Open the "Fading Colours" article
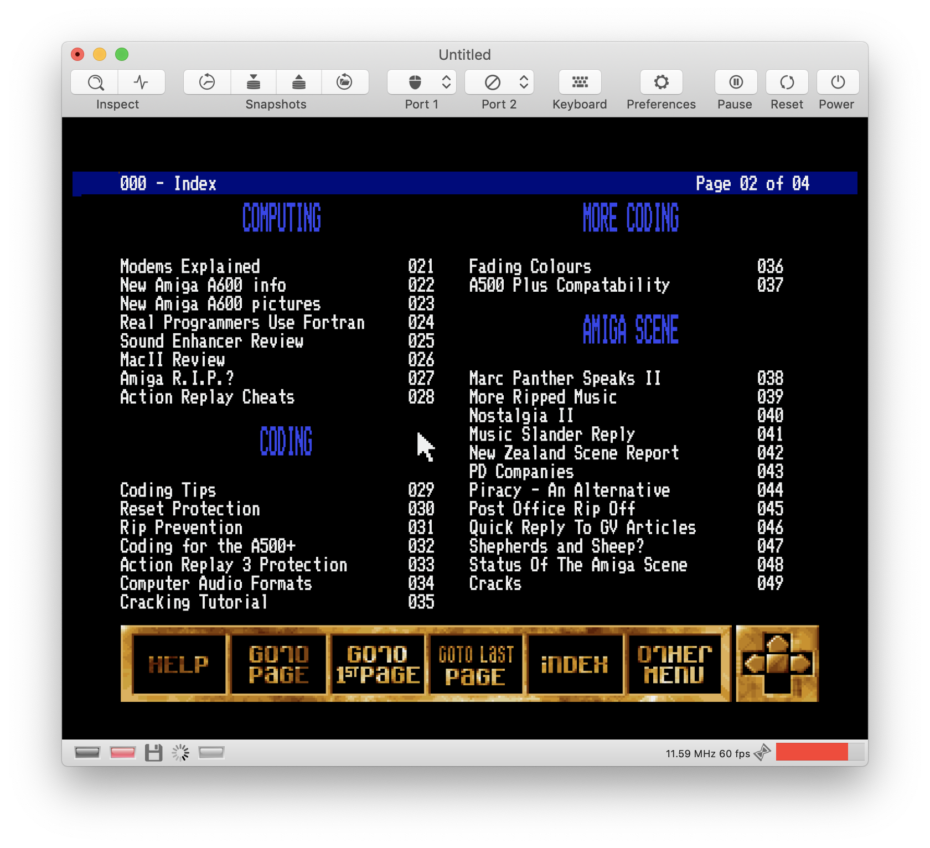The width and height of the screenshot is (930, 848). click(x=530, y=267)
